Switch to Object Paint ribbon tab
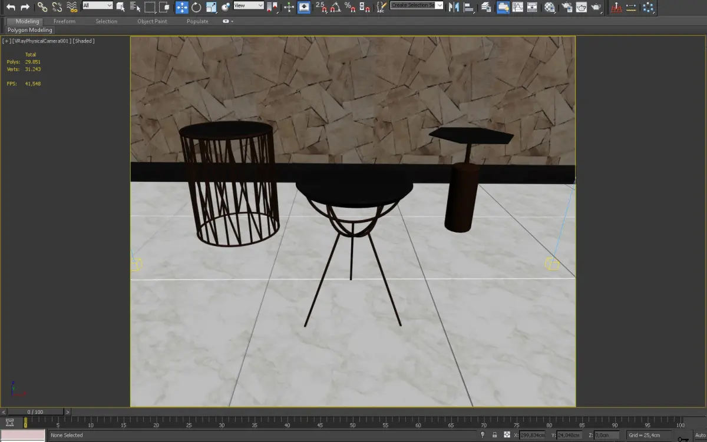This screenshot has width=707, height=442. (x=152, y=21)
